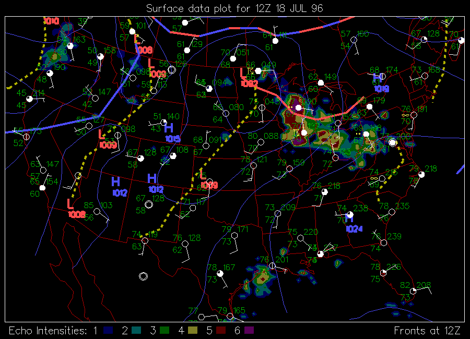Select station circle reading 78 and 167

click(x=220, y=273)
